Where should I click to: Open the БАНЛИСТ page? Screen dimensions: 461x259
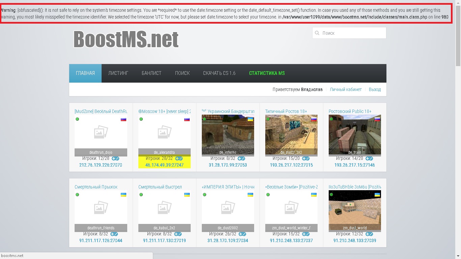(152, 73)
